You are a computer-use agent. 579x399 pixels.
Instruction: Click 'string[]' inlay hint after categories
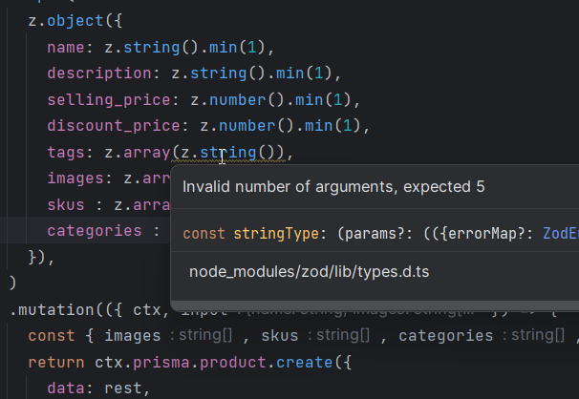538,335
